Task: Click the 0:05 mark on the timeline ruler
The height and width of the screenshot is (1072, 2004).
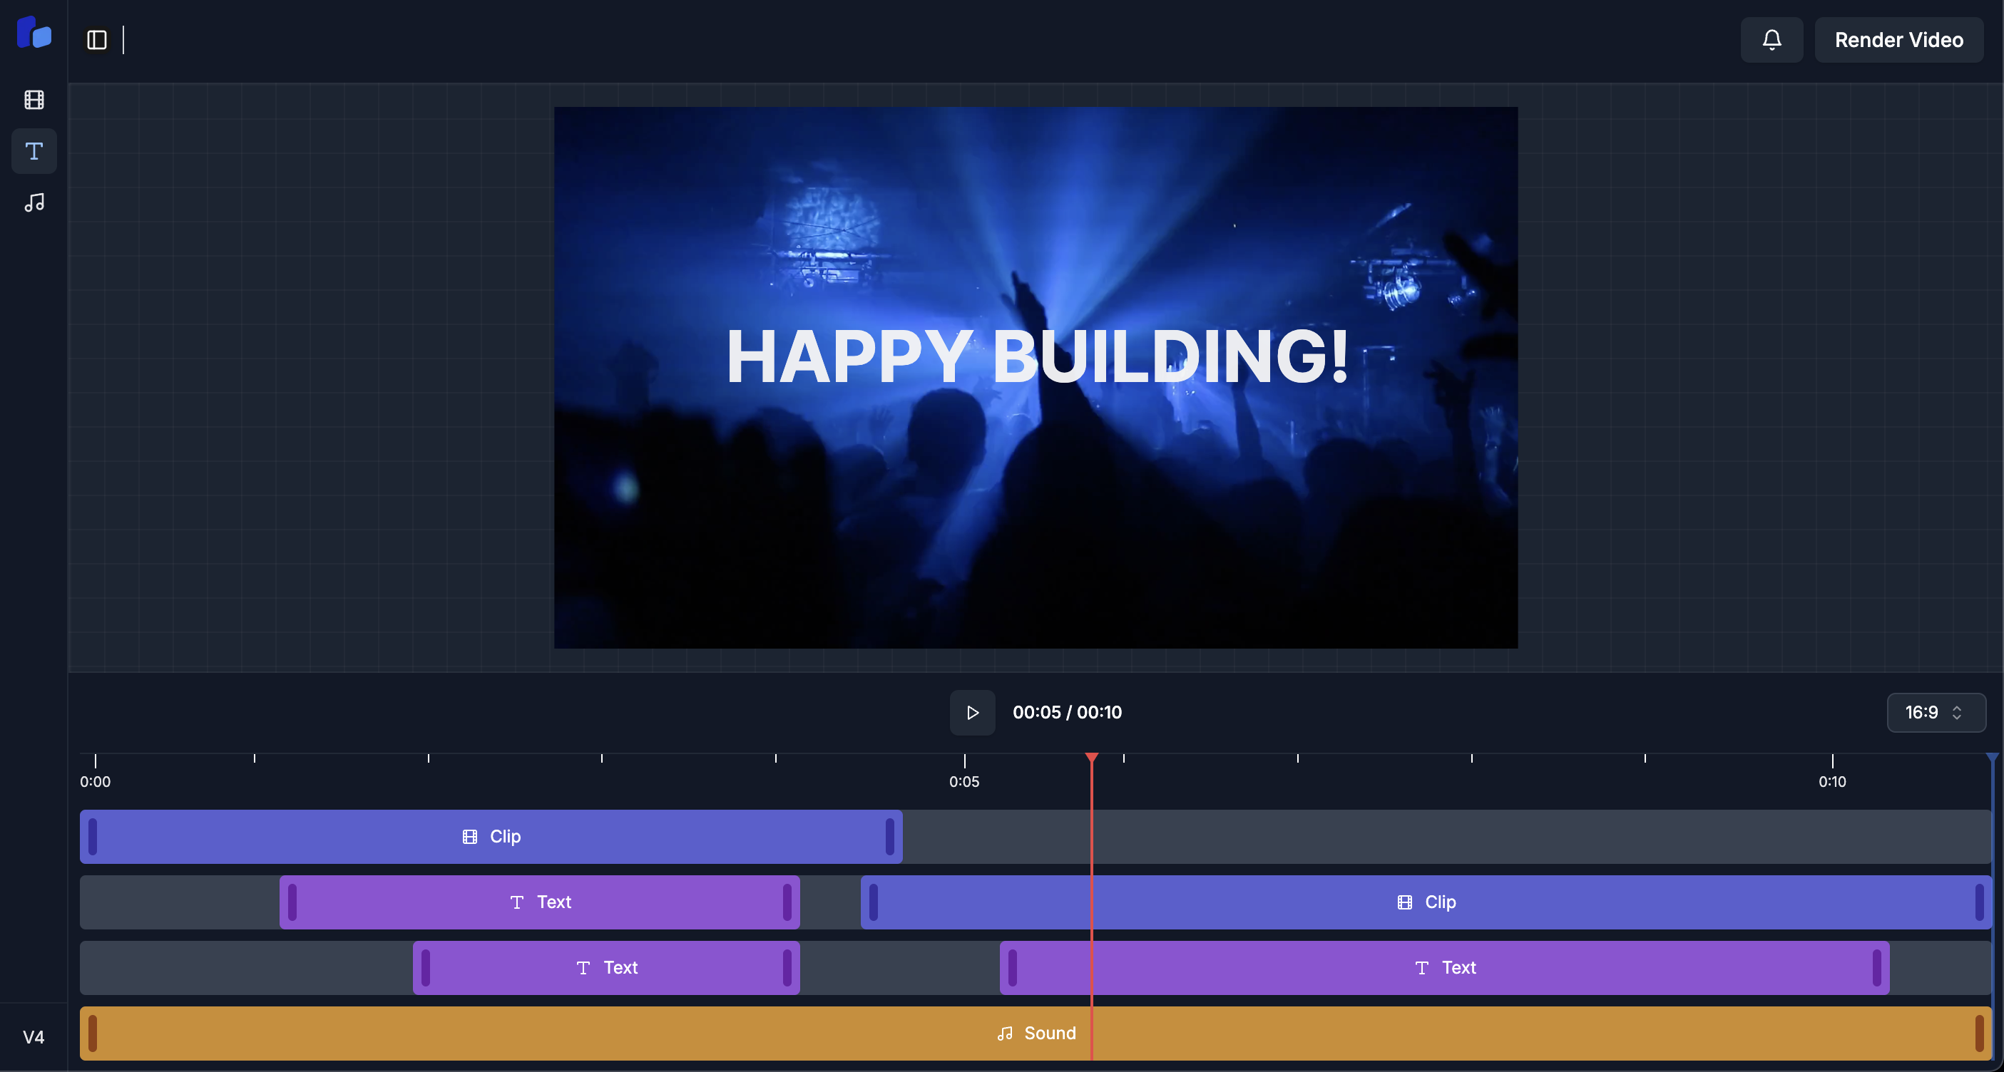Action: coord(964,781)
